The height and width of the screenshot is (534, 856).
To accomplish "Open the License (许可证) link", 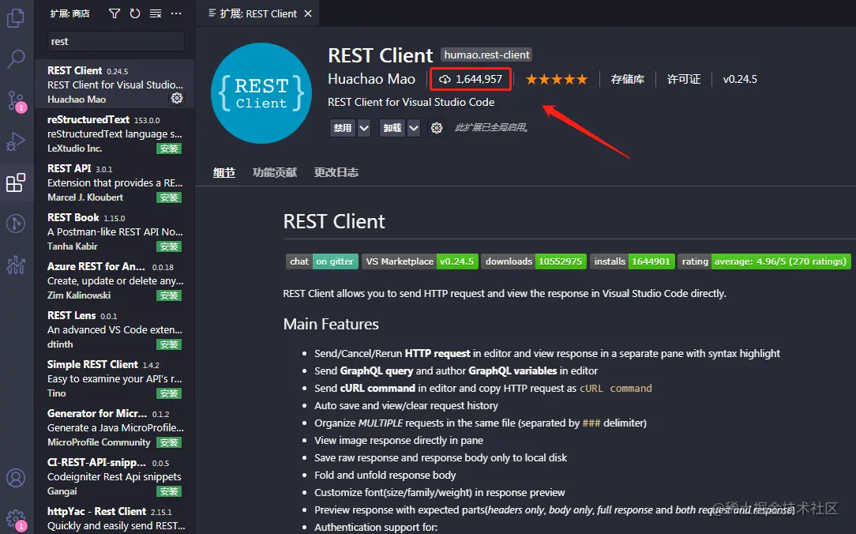I will tap(684, 79).
